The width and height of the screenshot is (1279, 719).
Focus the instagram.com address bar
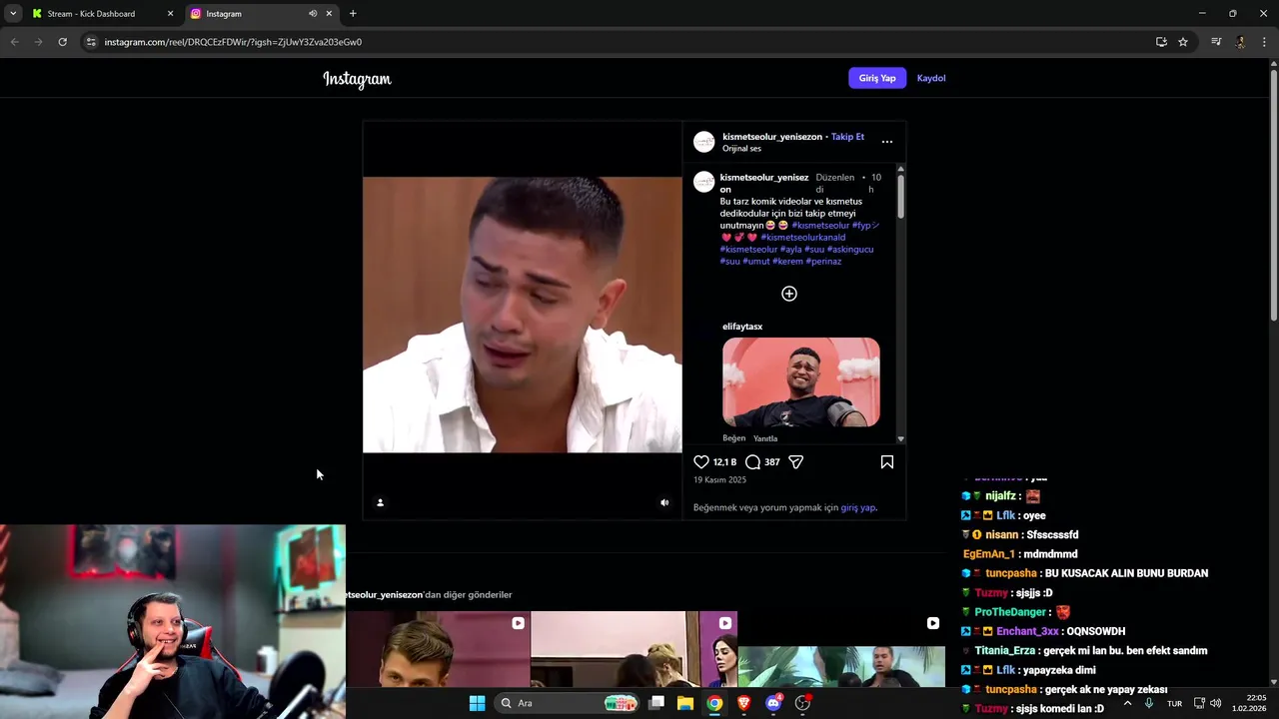click(620, 42)
